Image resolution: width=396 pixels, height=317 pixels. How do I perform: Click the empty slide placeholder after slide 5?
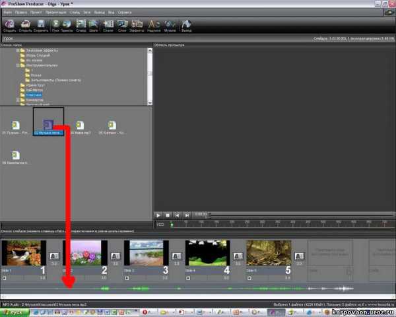point(330,260)
